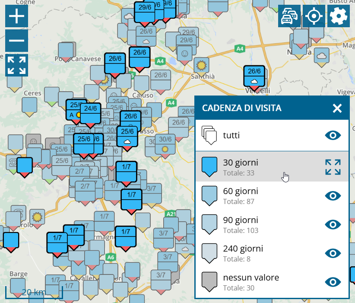355x303 pixels.
Task: Open the sun marker near Santhià
Action: pos(201,67)
